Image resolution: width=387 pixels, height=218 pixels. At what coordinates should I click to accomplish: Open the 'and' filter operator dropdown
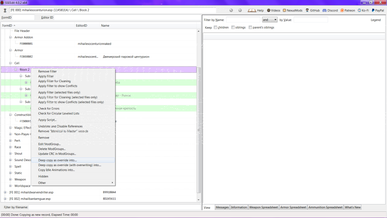click(x=269, y=20)
